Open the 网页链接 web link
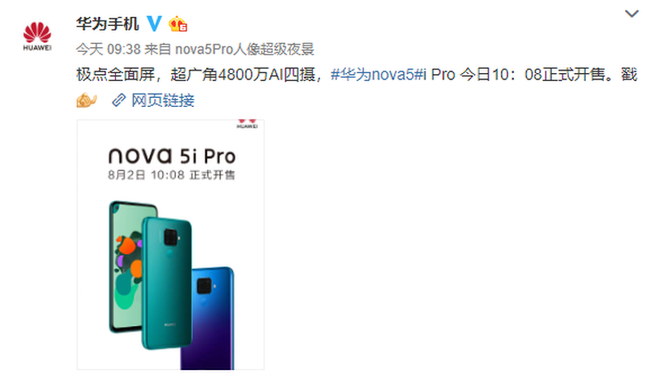The image size is (651, 378). [x=162, y=101]
